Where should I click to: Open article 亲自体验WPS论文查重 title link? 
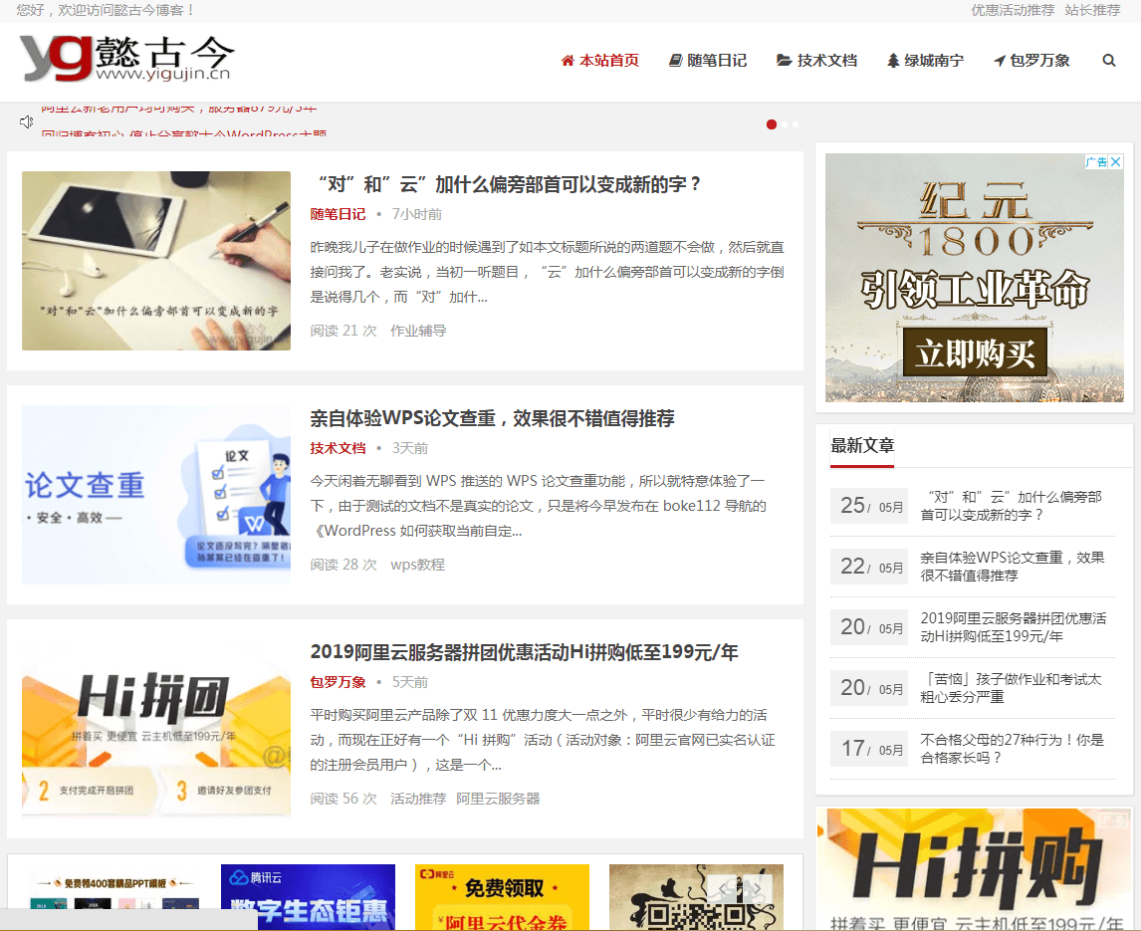tap(492, 418)
